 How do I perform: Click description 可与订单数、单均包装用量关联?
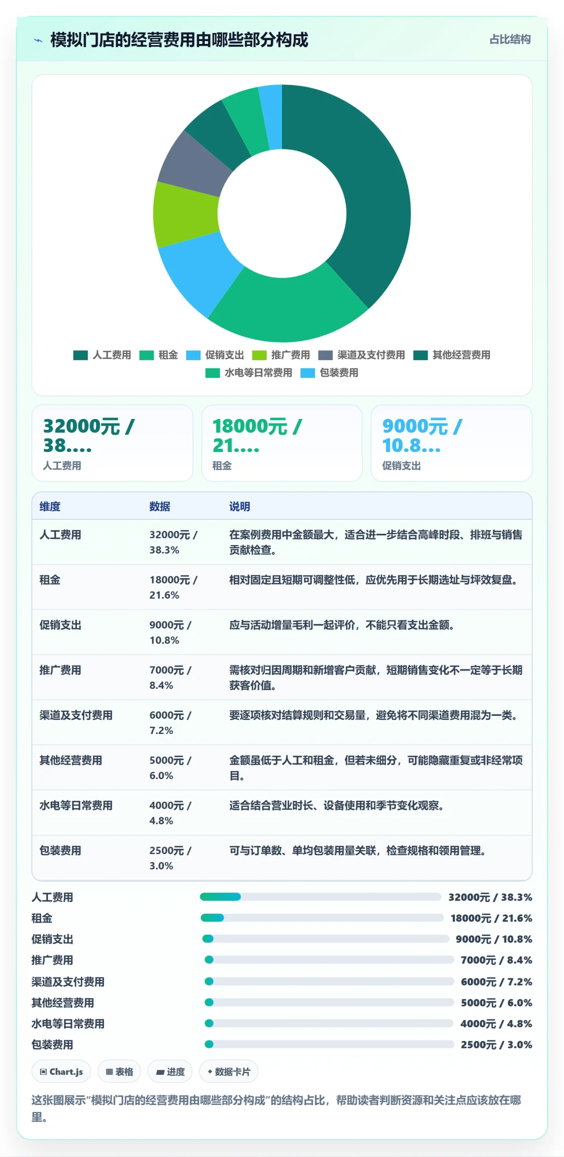357,851
